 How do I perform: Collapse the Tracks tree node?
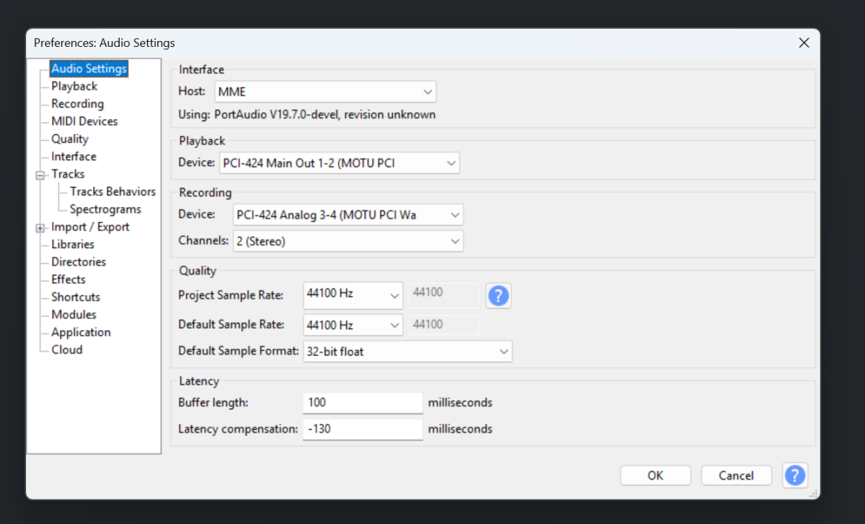40,175
